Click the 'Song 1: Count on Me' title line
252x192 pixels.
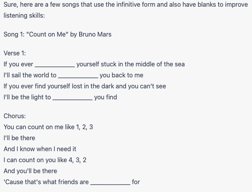coord(57,34)
